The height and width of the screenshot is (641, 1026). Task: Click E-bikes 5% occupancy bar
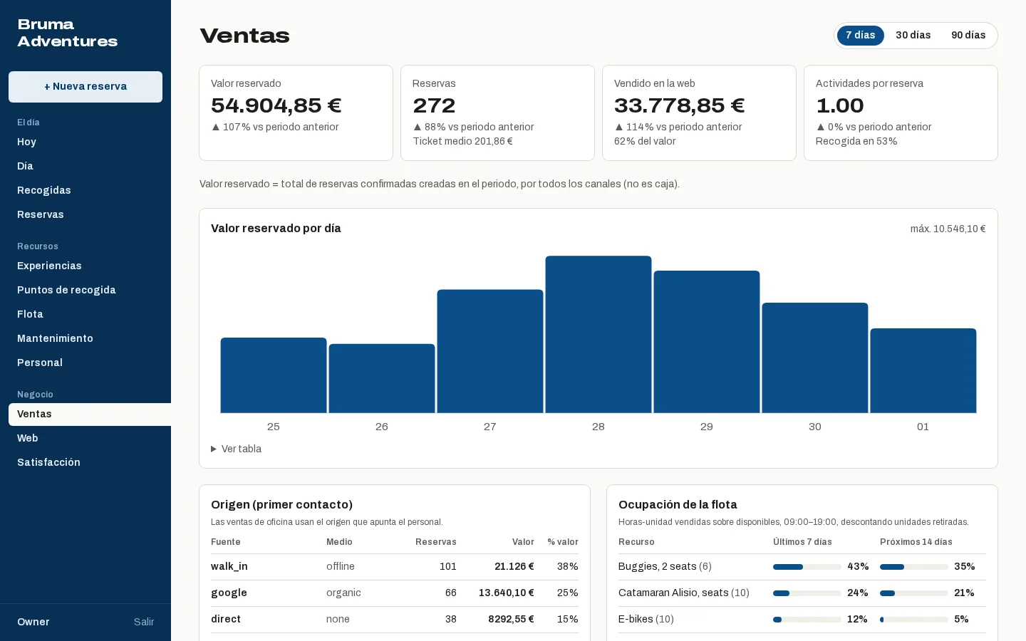coord(914,620)
